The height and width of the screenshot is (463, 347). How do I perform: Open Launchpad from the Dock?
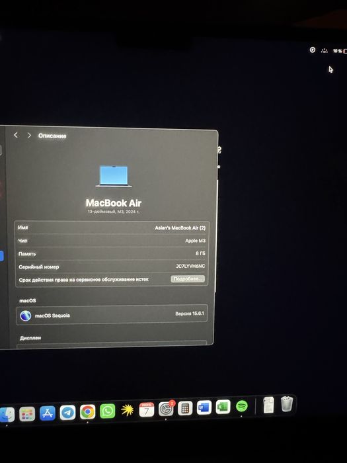click(x=27, y=414)
